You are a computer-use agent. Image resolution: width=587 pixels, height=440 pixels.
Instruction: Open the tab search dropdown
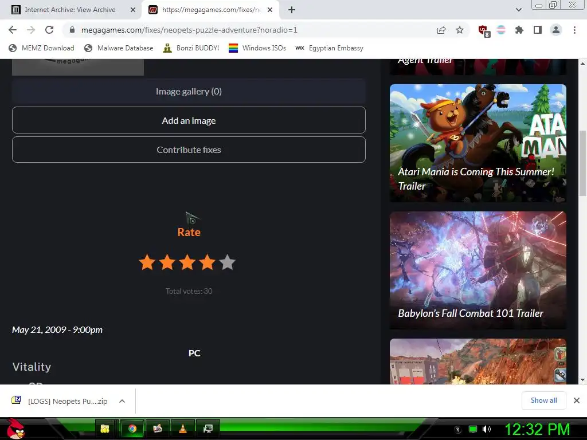pyautogui.click(x=519, y=10)
